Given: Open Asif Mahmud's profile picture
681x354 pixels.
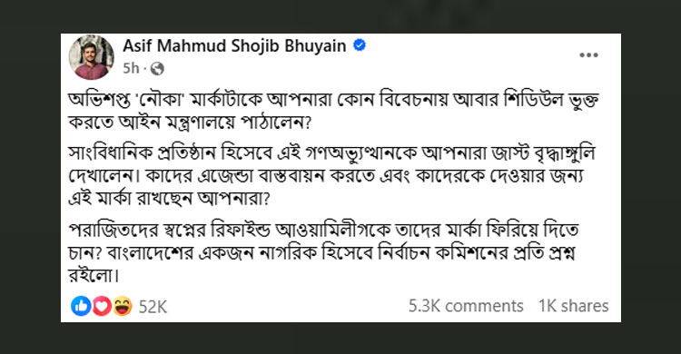Looking at the screenshot, I should tap(91, 57).
